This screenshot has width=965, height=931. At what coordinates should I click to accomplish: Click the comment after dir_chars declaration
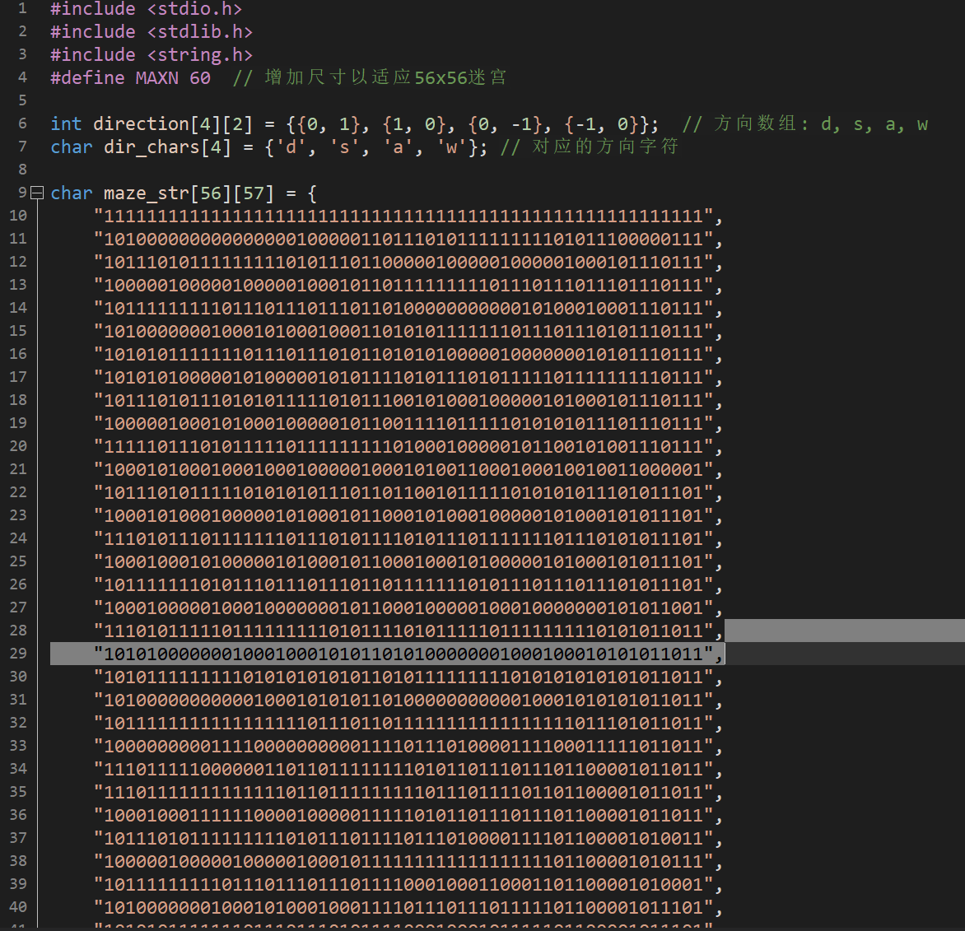pos(590,147)
